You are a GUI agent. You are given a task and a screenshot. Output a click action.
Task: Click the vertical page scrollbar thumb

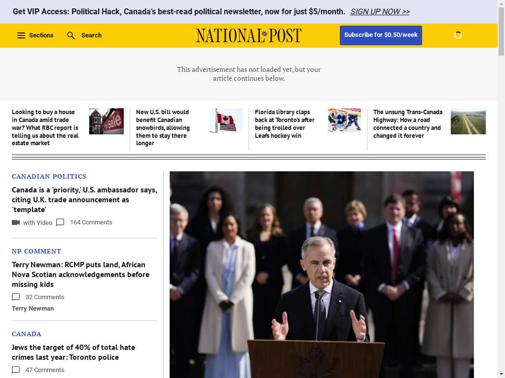point(501,31)
